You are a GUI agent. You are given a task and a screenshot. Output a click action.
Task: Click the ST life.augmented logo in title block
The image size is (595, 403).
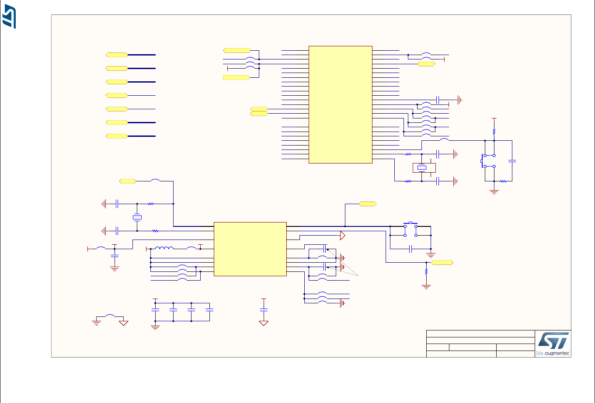(553, 344)
